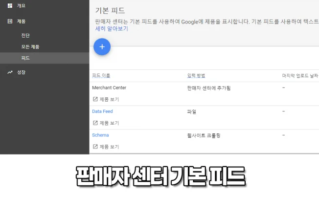Click 제품 보기 under Schema
Screen dimensions: 319x217
[109, 147]
